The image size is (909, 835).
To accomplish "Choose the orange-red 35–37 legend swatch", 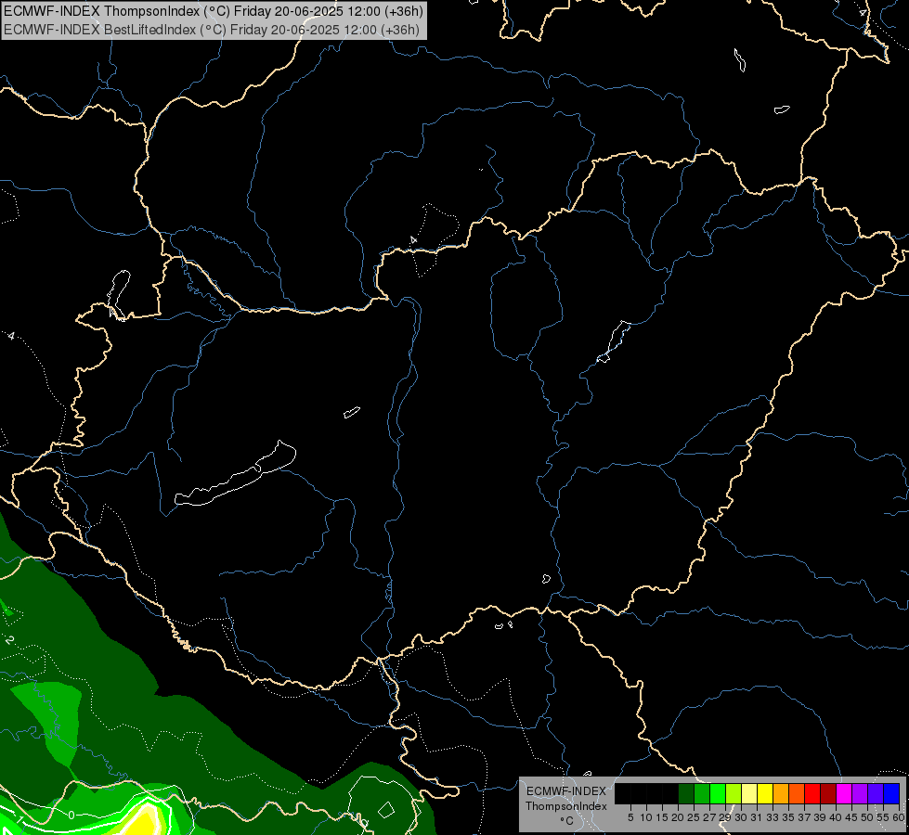I will click(797, 793).
